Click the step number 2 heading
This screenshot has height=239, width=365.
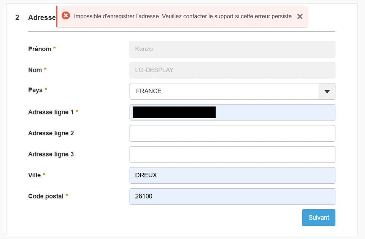(17, 17)
